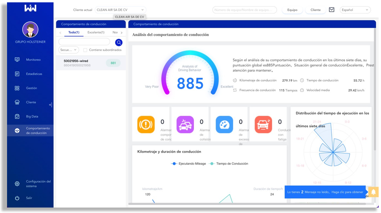Click the purple collision alarm icon

coord(185,125)
